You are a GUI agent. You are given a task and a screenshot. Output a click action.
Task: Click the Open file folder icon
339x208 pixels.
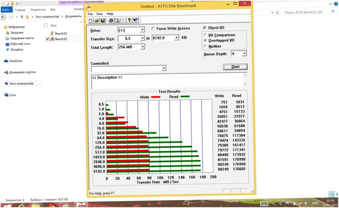coord(97,20)
